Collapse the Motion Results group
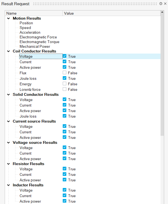Screen dimensions: 168x204 click(x=8, y=18)
